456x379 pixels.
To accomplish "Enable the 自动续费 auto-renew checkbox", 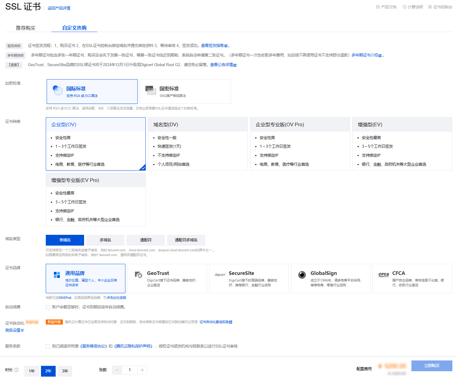I will 48,307.
